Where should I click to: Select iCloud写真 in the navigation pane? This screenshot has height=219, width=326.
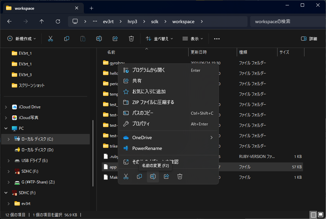(29, 118)
